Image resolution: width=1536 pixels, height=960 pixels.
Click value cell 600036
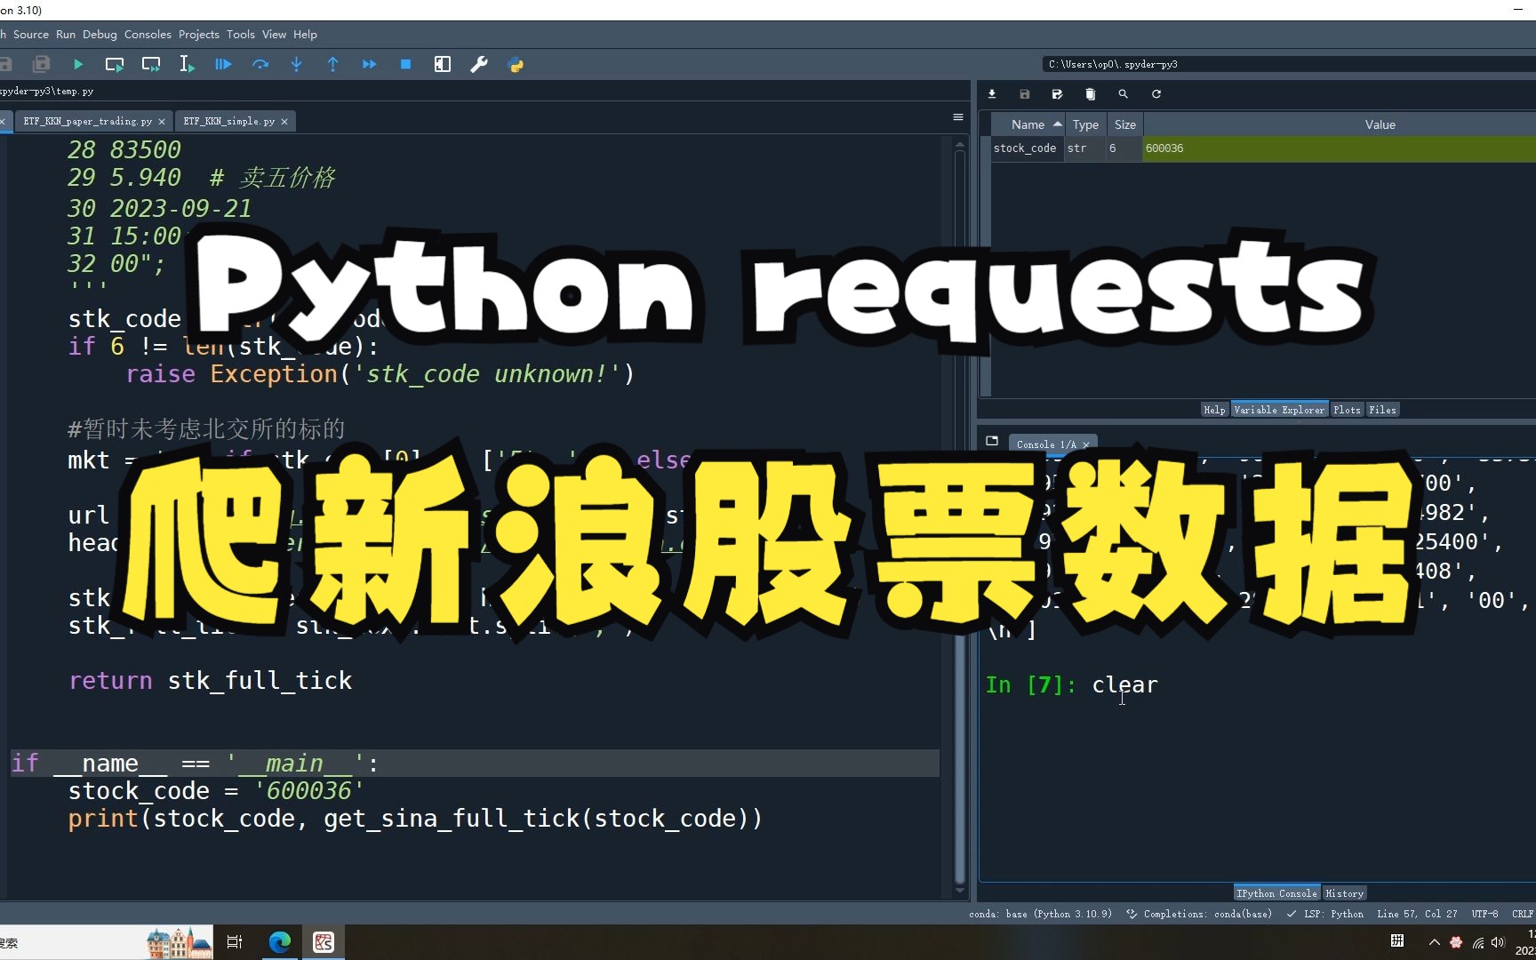pos(1339,148)
